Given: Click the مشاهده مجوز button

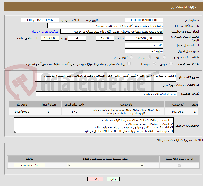Looking at the screenshot, I should pyautogui.click(x=30, y=165).
